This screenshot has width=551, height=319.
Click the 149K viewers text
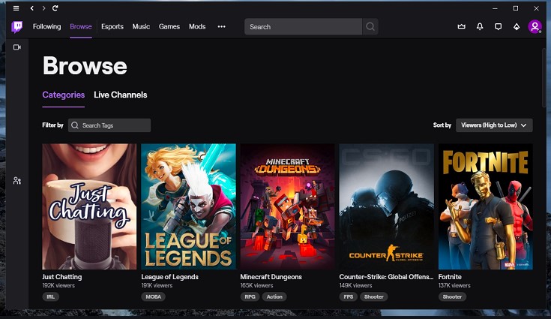(x=355, y=285)
